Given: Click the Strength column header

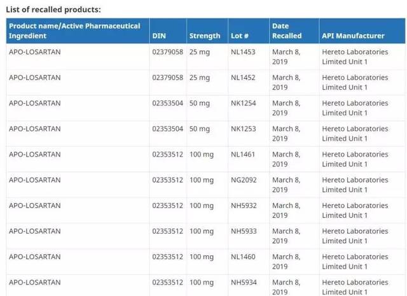Looking at the screenshot, I should tap(204, 36).
